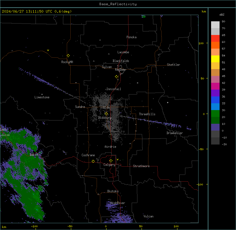This screenshot has width=236, height=230.
Task: Select the Sylvan label on the map
Action: 107,67
